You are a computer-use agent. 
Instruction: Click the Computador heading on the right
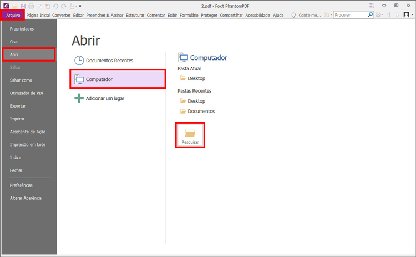click(x=209, y=58)
